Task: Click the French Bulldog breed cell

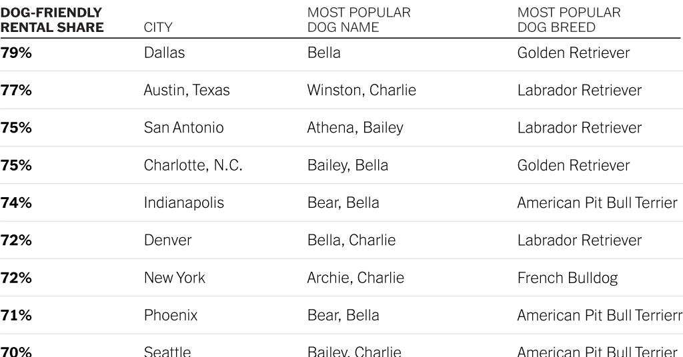Action: tap(568, 278)
